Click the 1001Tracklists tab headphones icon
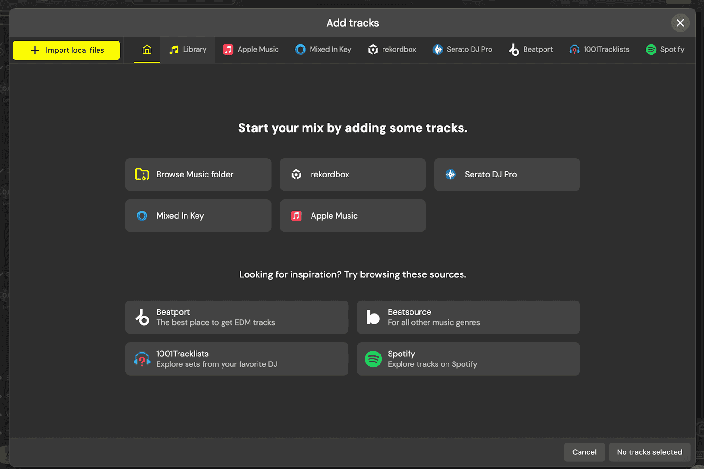The width and height of the screenshot is (704, 469). click(x=574, y=50)
